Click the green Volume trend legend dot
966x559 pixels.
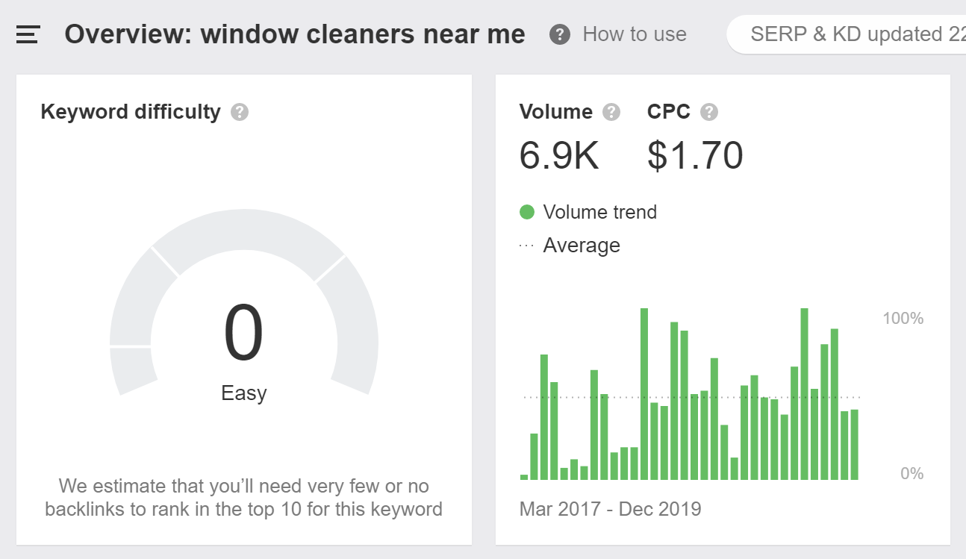527,212
